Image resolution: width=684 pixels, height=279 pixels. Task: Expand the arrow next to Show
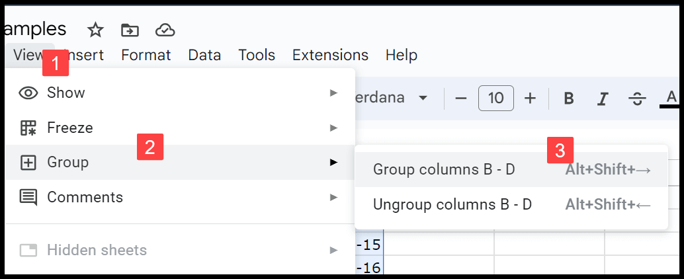pos(333,93)
